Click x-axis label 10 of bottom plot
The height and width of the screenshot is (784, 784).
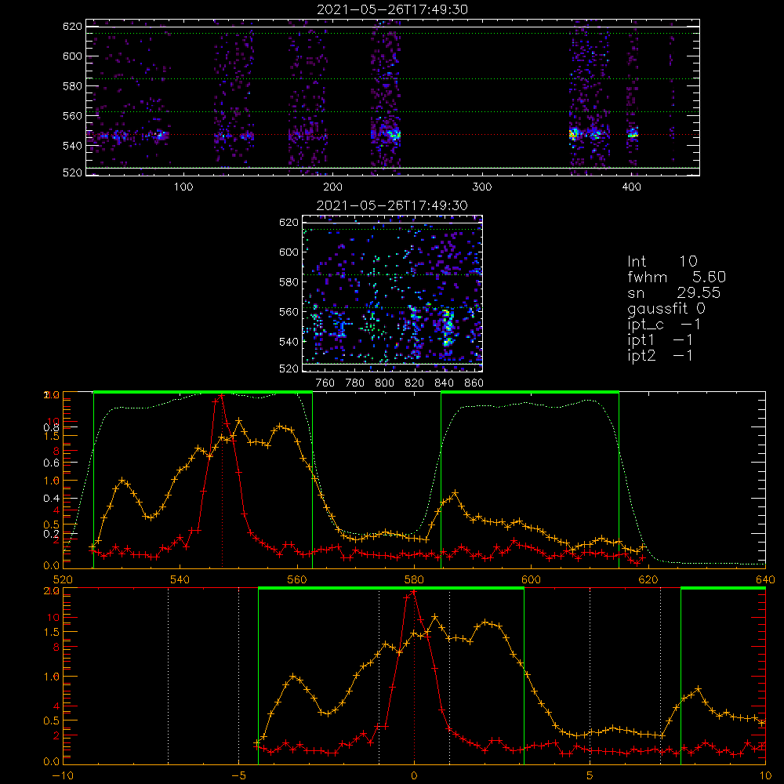765,775
